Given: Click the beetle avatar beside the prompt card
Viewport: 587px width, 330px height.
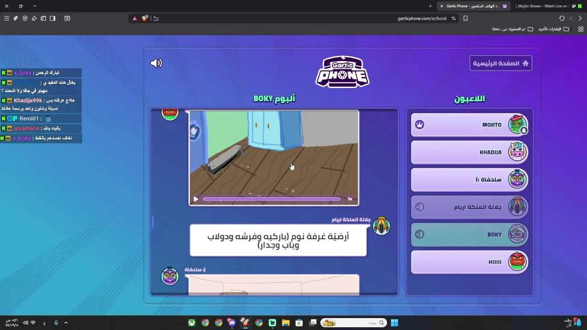Looking at the screenshot, I should coord(381,226).
